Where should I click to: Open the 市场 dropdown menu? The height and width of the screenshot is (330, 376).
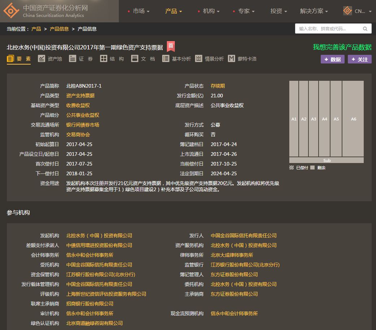coord(141,11)
